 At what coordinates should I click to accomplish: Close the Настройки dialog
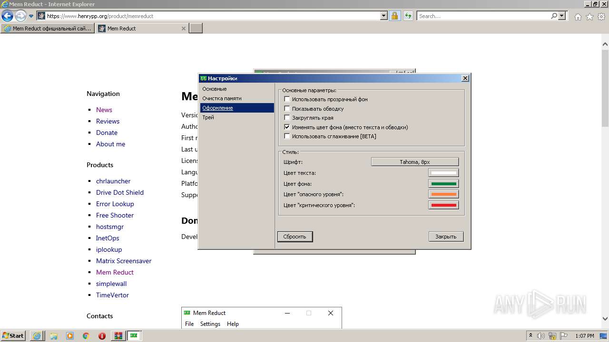coord(465,78)
